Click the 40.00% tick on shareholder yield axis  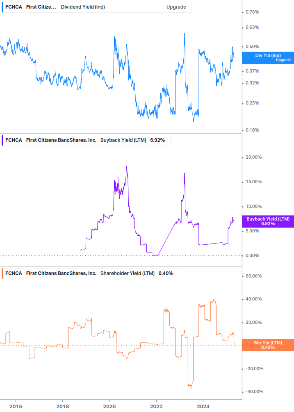[x=253, y=299]
